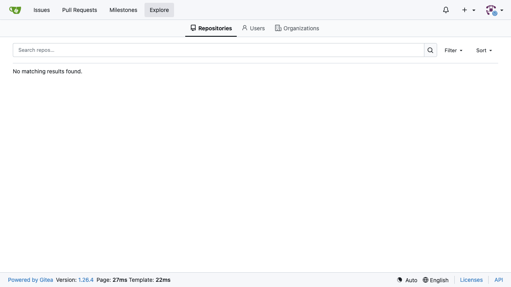This screenshot has height=287, width=511.
Task: Select Explore in top navigation
Action: tap(159, 10)
